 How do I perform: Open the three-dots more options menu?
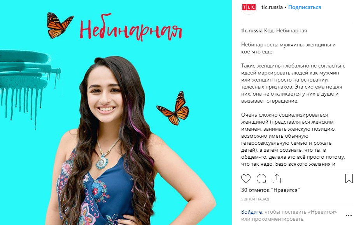pos(349,216)
